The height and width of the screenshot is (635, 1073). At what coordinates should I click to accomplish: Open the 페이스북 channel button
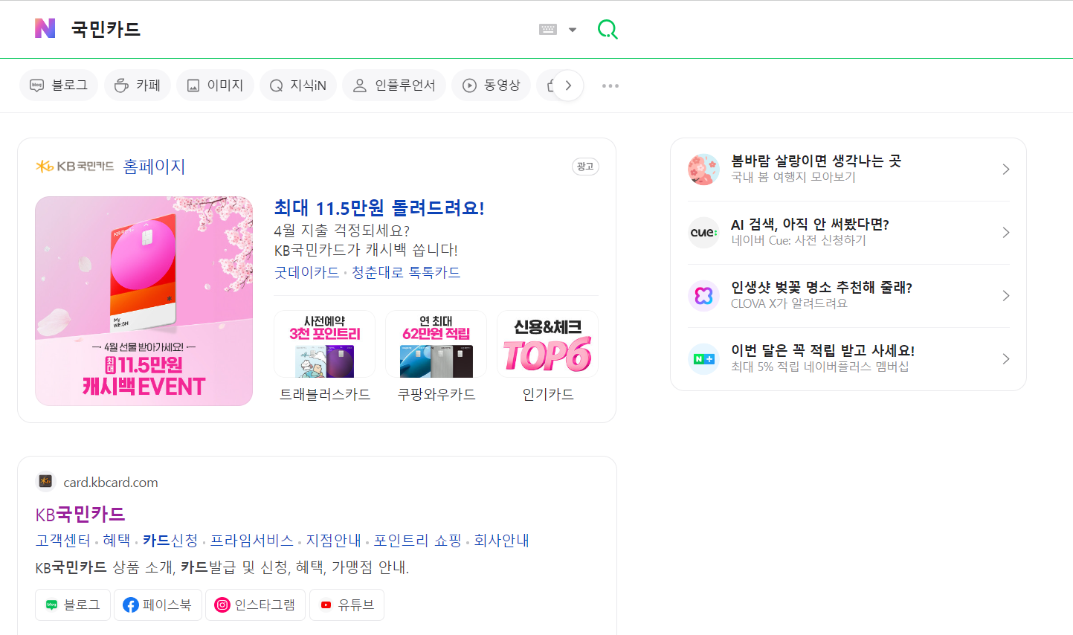157,605
